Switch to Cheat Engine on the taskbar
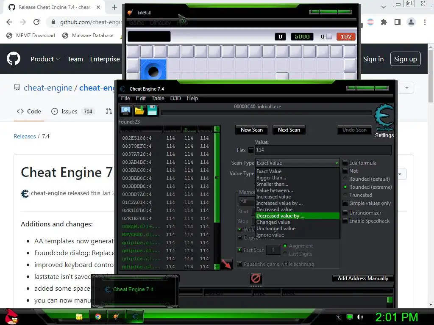The width and height of the screenshot is (434, 325). point(135,317)
